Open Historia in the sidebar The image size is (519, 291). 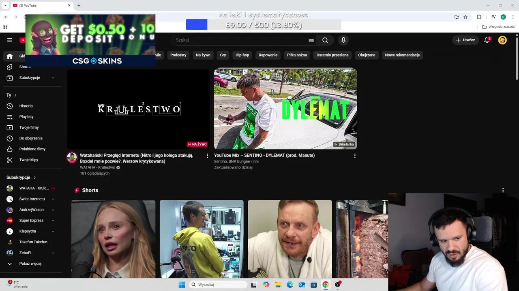tap(32, 106)
